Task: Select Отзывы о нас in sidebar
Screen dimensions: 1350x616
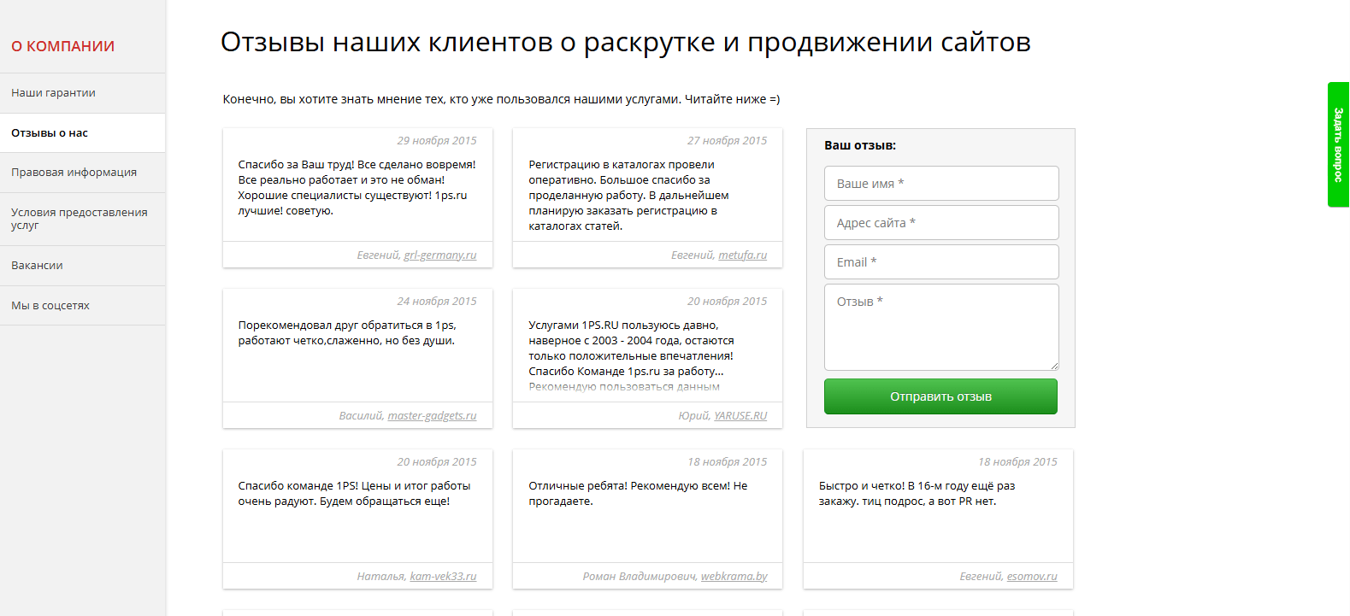Action: [x=82, y=133]
